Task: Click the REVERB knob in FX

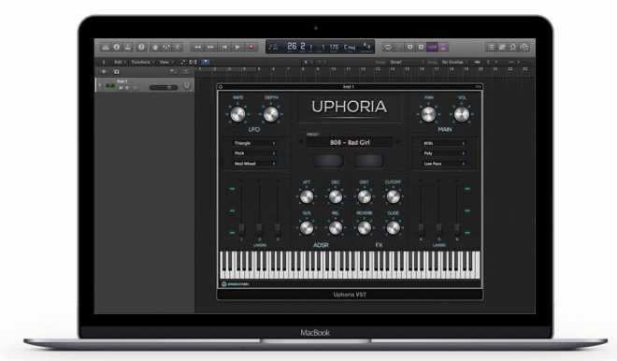Action: click(x=365, y=227)
